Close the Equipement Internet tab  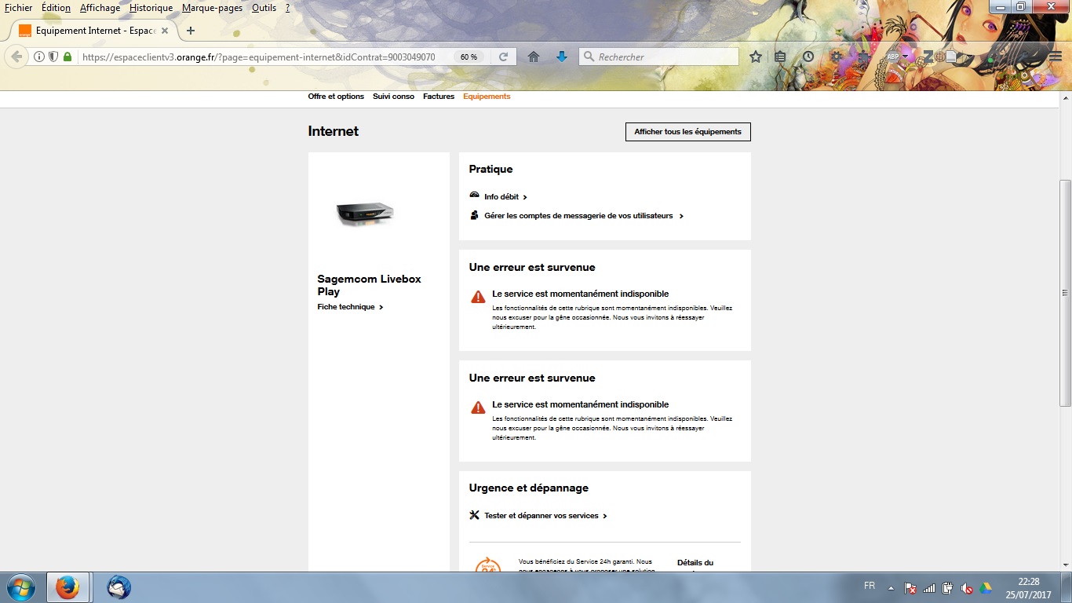[164, 31]
